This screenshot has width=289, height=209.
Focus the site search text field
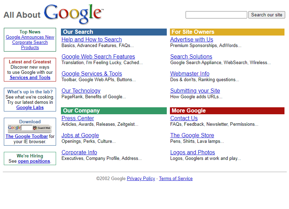click(216, 15)
